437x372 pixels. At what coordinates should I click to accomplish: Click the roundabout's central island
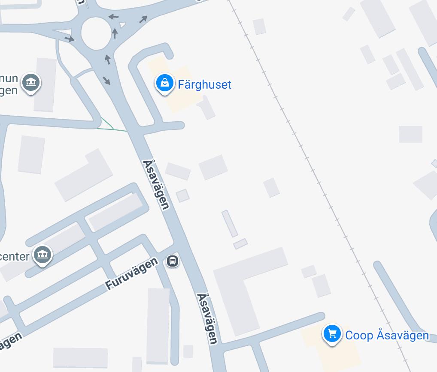(96, 33)
